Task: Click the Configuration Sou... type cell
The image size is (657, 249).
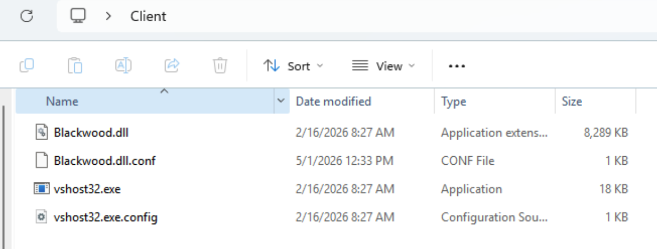Action: tap(494, 218)
